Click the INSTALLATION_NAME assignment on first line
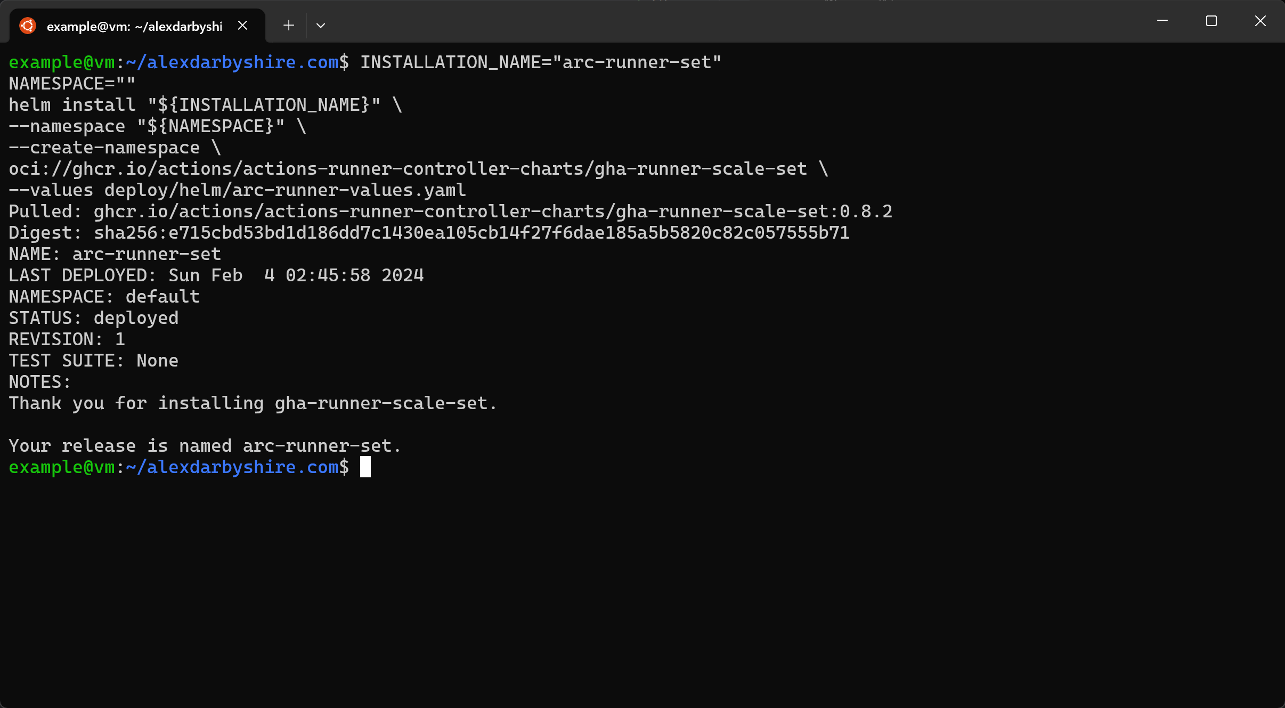This screenshot has height=708, width=1285. (541, 62)
